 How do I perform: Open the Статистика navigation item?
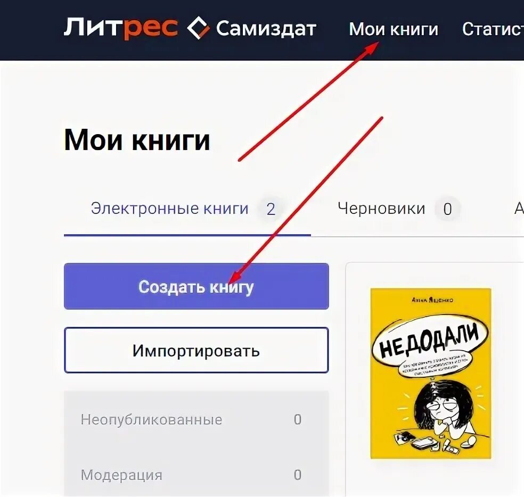click(x=493, y=29)
